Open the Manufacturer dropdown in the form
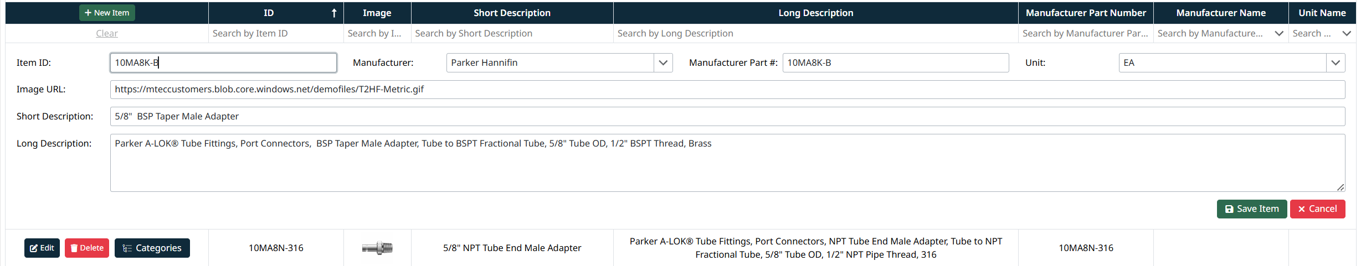1361x266 pixels. click(x=663, y=62)
